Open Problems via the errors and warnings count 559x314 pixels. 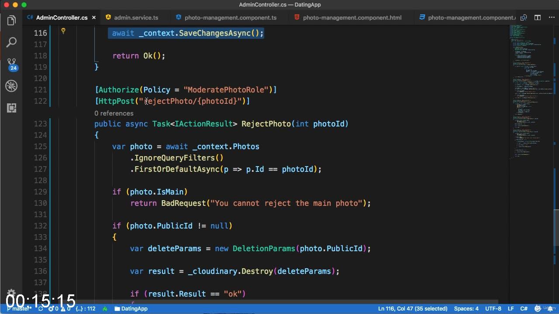(60, 308)
